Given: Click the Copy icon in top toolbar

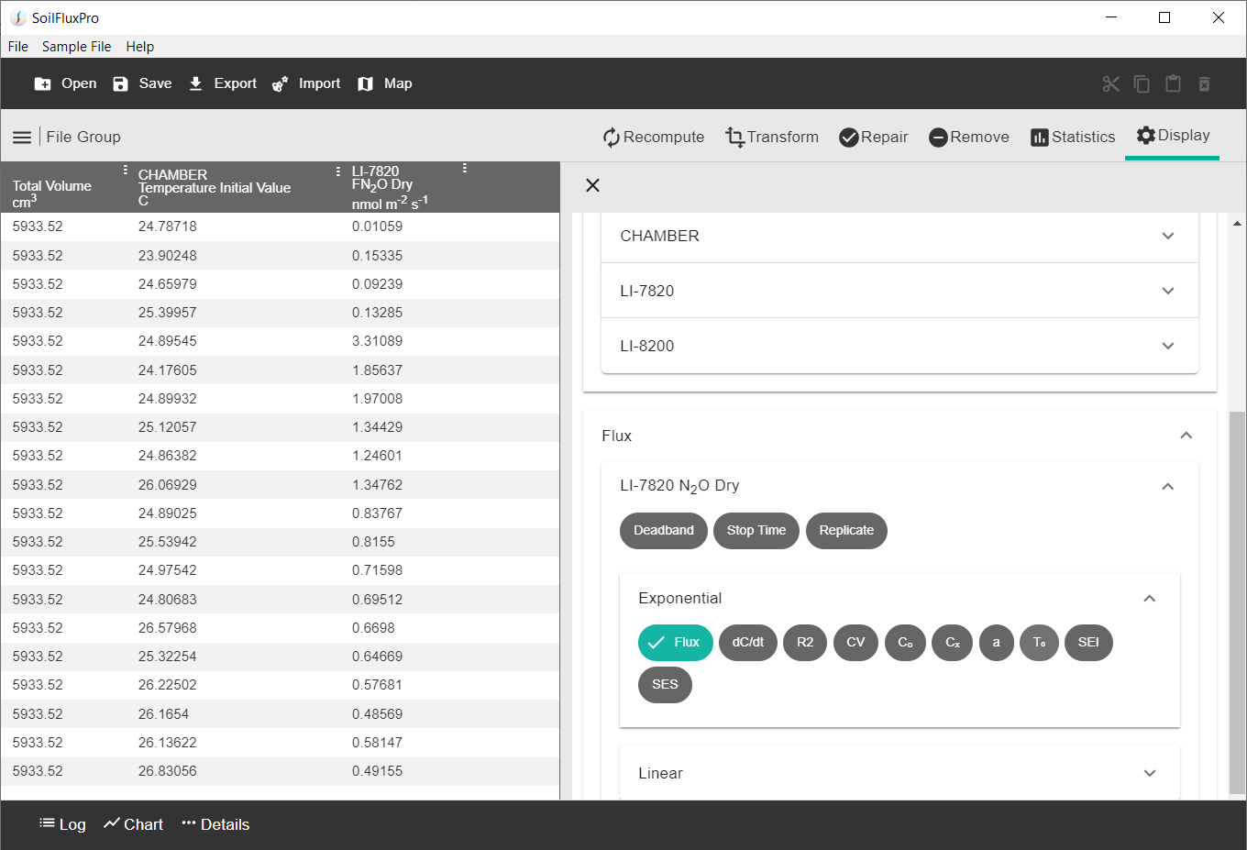Looking at the screenshot, I should pyautogui.click(x=1142, y=83).
